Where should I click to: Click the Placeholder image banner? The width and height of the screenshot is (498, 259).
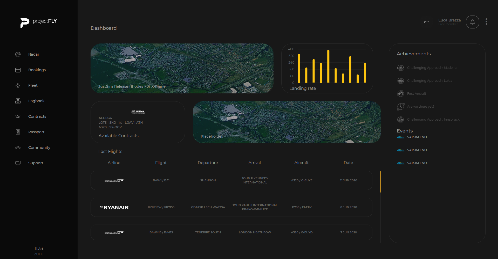(286, 122)
